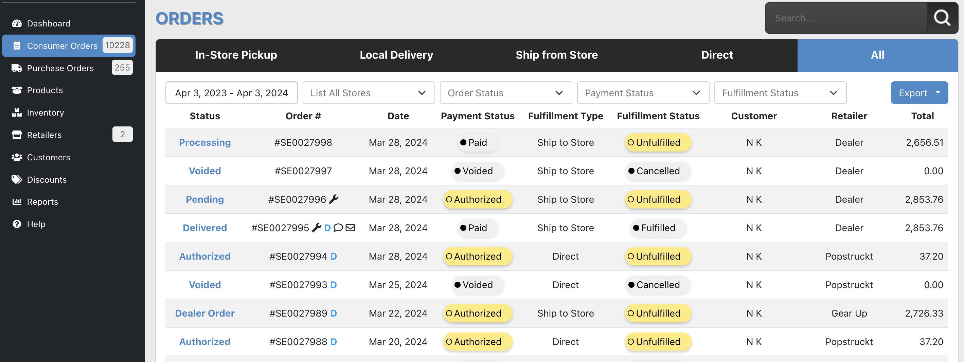The image size is (964, 362).
Task: Open the Pending order status link
Action: [x=205, y=199]
